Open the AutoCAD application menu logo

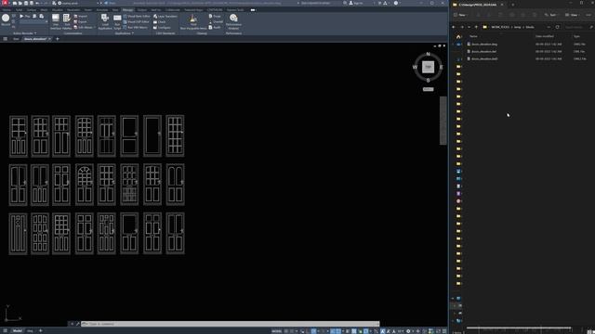coord(5,3)
